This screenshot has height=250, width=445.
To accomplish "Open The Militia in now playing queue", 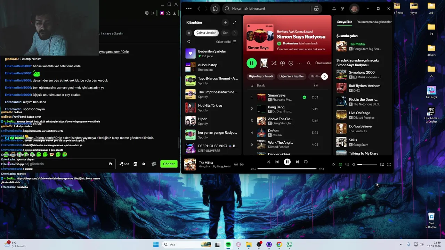I will tap(363, 46).
